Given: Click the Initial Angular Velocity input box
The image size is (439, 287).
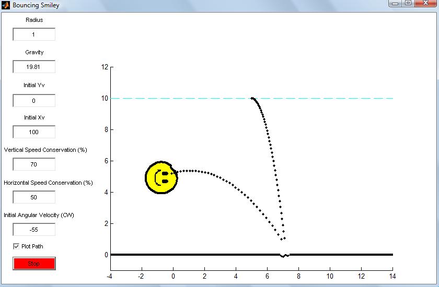Looking at the screenshot, I should point(34,230).
